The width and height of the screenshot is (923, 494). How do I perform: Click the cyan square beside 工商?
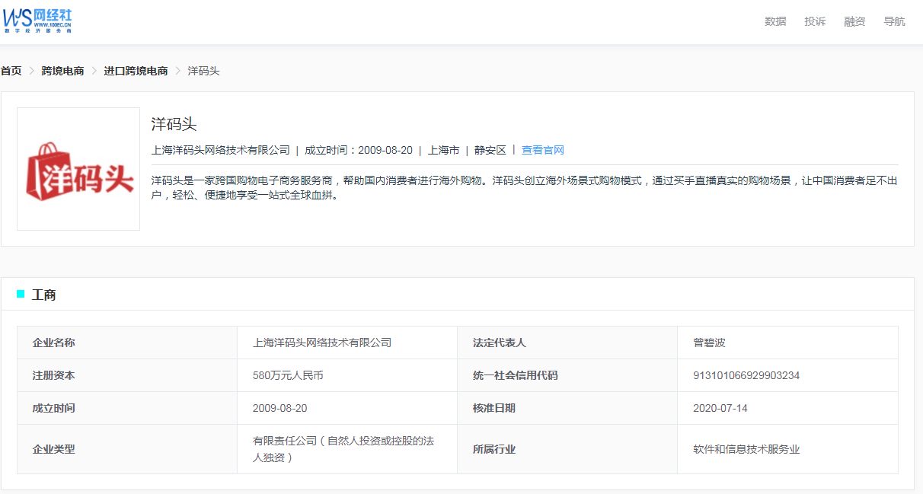(21, 295)
